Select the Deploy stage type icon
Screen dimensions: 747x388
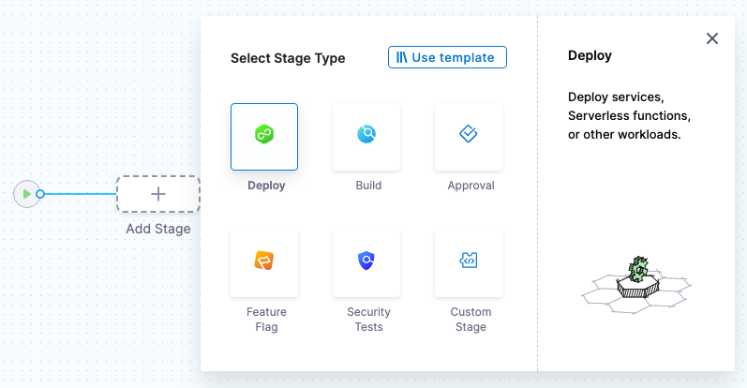(264, 136)
